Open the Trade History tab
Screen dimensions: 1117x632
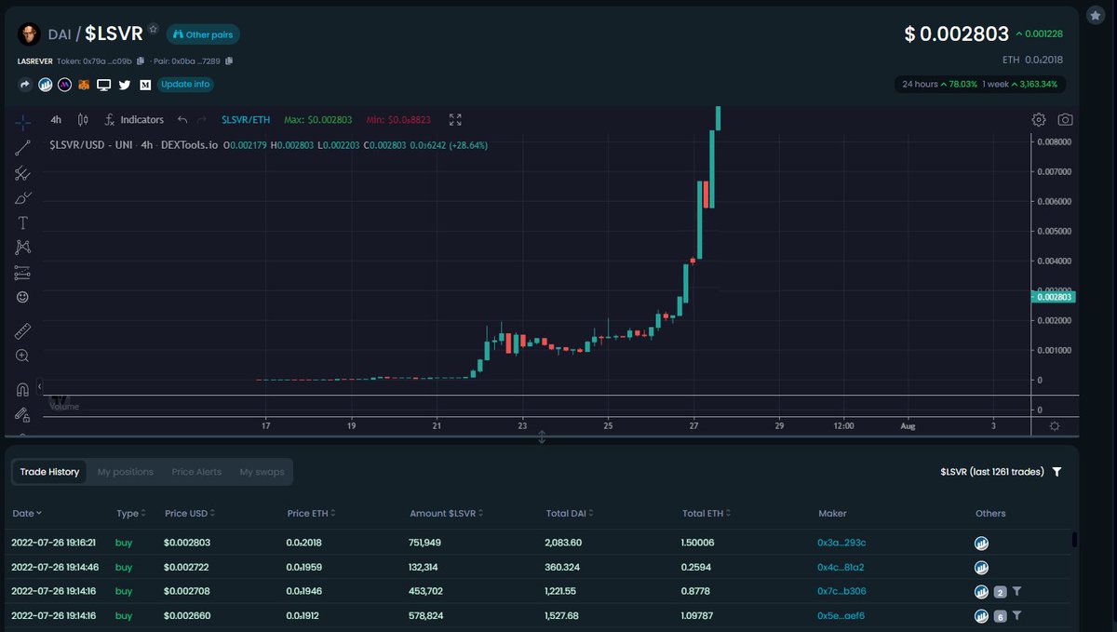[x=51, y=472]
